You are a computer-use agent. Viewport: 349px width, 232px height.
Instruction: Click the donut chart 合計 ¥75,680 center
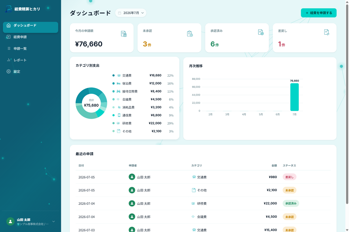pos(91,103)
